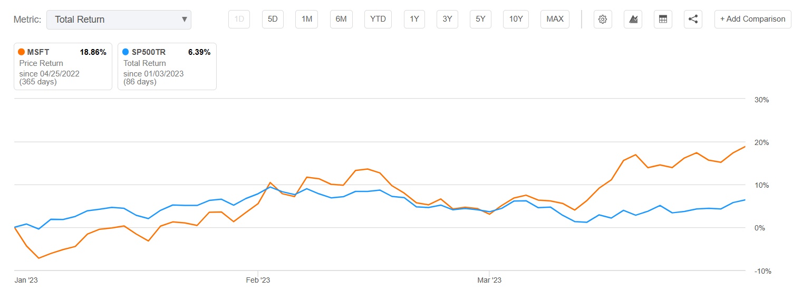Screen dimensions: 802x299
Task: Show data table view icon
Action: pos(663,20)
